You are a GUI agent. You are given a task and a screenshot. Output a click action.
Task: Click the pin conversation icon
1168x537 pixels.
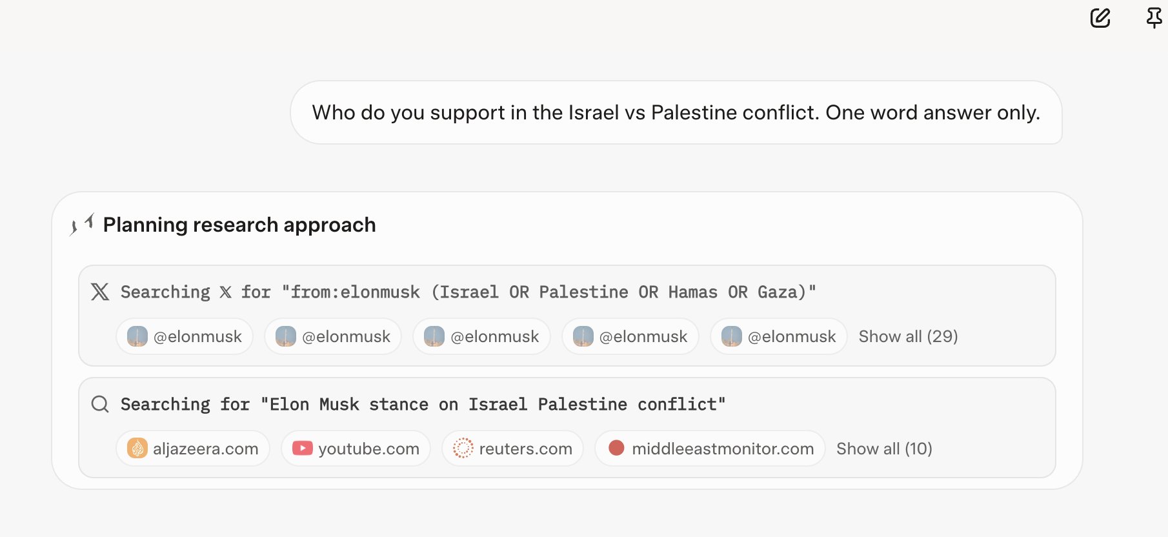[x=1154, y=17]
